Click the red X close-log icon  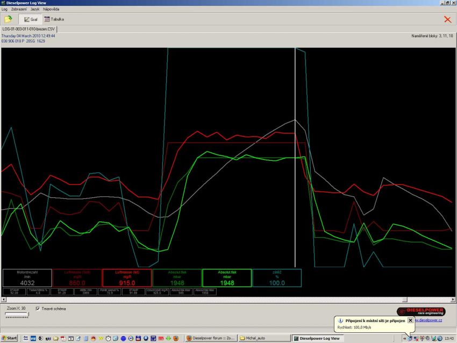[x=447, y=19]
